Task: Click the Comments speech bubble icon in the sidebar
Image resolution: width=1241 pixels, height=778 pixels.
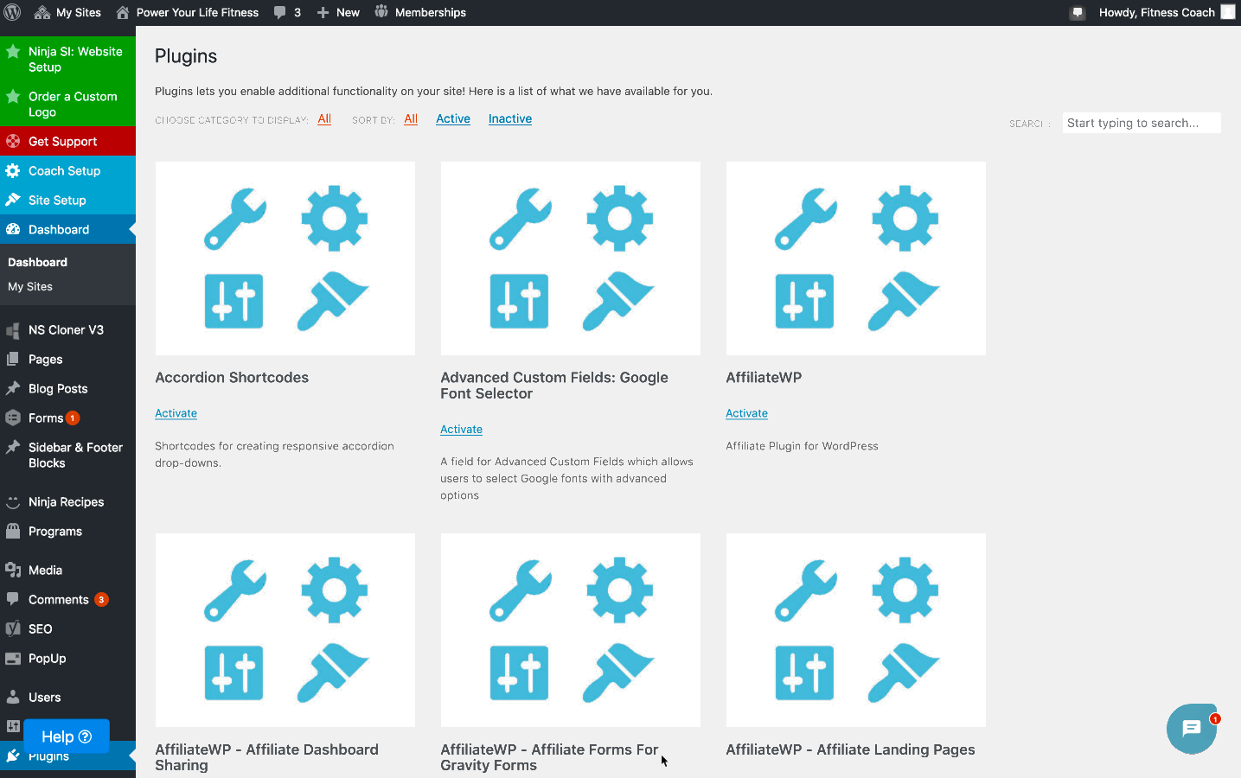Action: pos(13,599)
